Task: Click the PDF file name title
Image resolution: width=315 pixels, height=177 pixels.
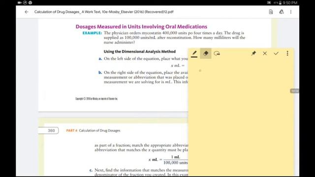Action: click(x=104, y=12)
